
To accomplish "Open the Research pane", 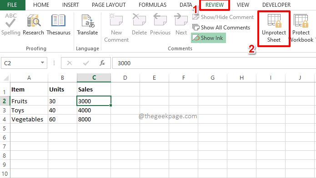I will click(x=34, y=24).
